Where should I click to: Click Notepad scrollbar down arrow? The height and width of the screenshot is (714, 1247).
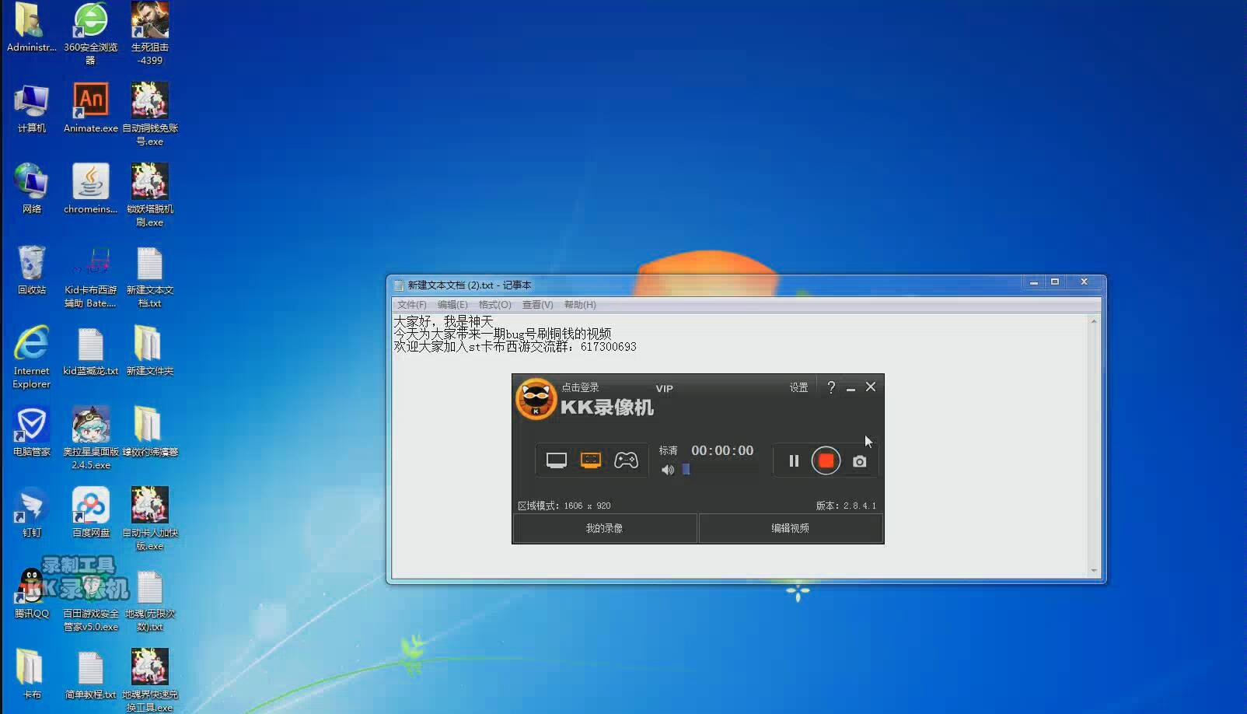[x=1094, y=571]
